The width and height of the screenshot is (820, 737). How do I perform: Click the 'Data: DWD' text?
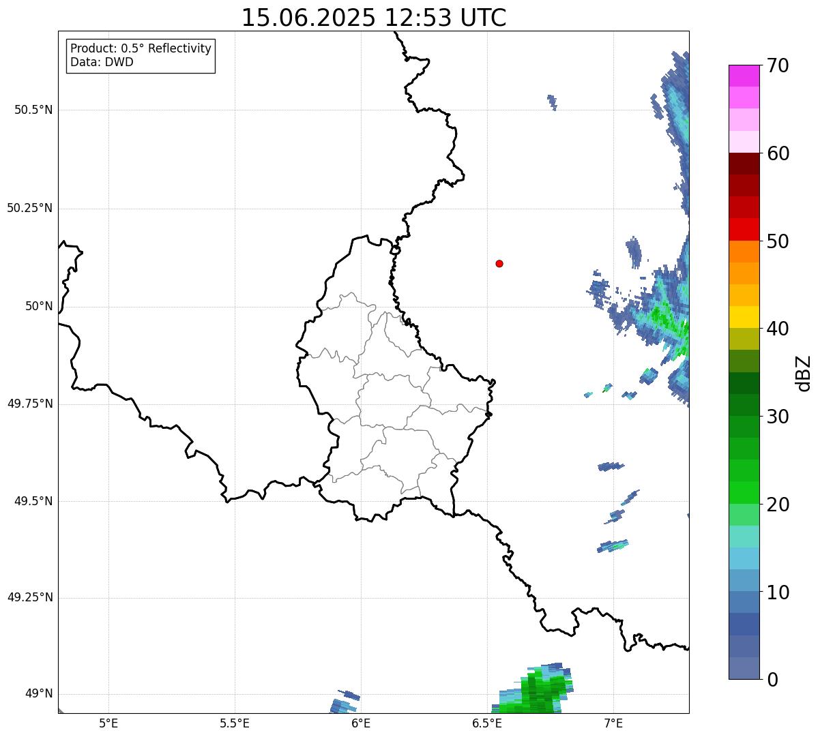[102, 62]
